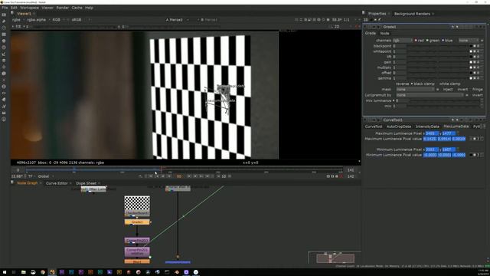Open the Global frame range dropdown
This screenshot has width=490, height=276.
click(45, 176)
